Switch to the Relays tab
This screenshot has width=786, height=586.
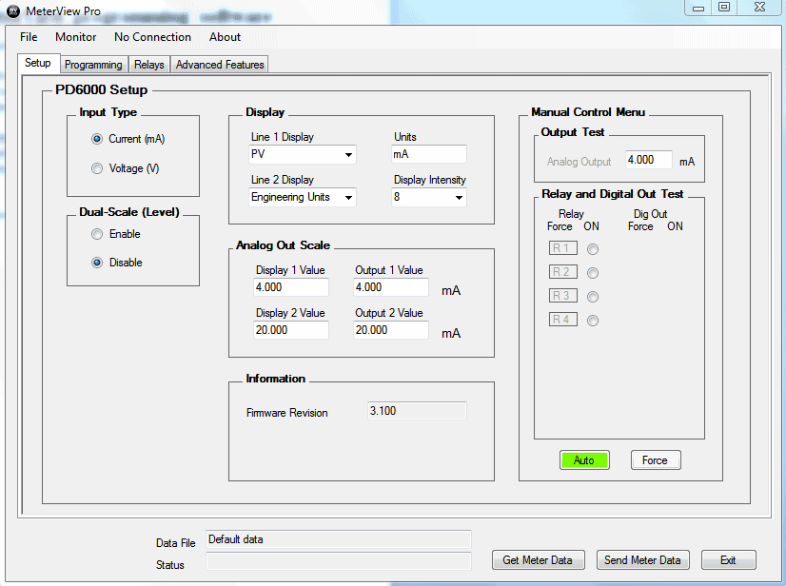click(148, 65)
